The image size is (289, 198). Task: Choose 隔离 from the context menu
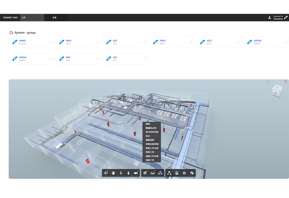click(x=148, y=124)
